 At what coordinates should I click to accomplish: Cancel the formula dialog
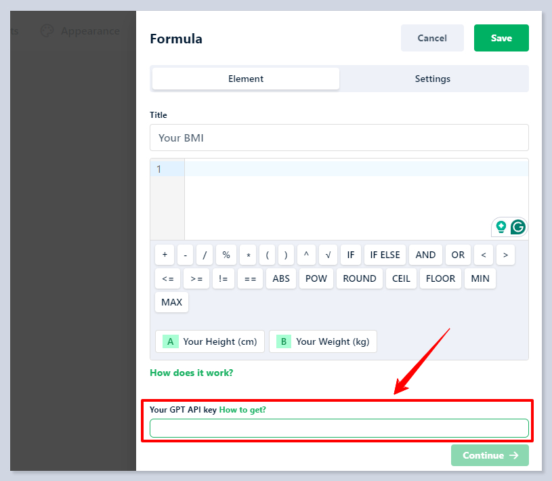(432, 38)
